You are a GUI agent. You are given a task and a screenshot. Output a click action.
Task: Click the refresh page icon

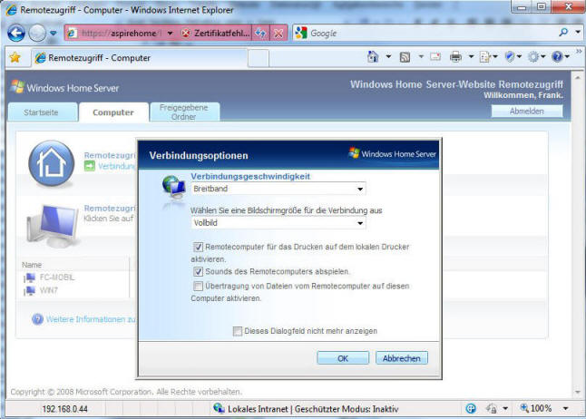261,34
